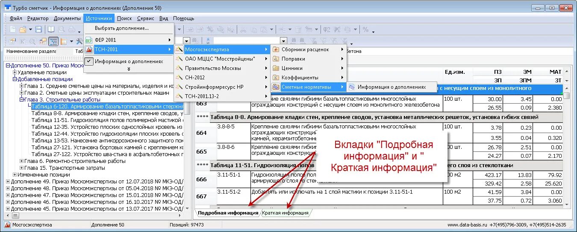Click the orange document list icon
Image resolution: width=577 pixels, height=232 pixels.
[63, 41]
